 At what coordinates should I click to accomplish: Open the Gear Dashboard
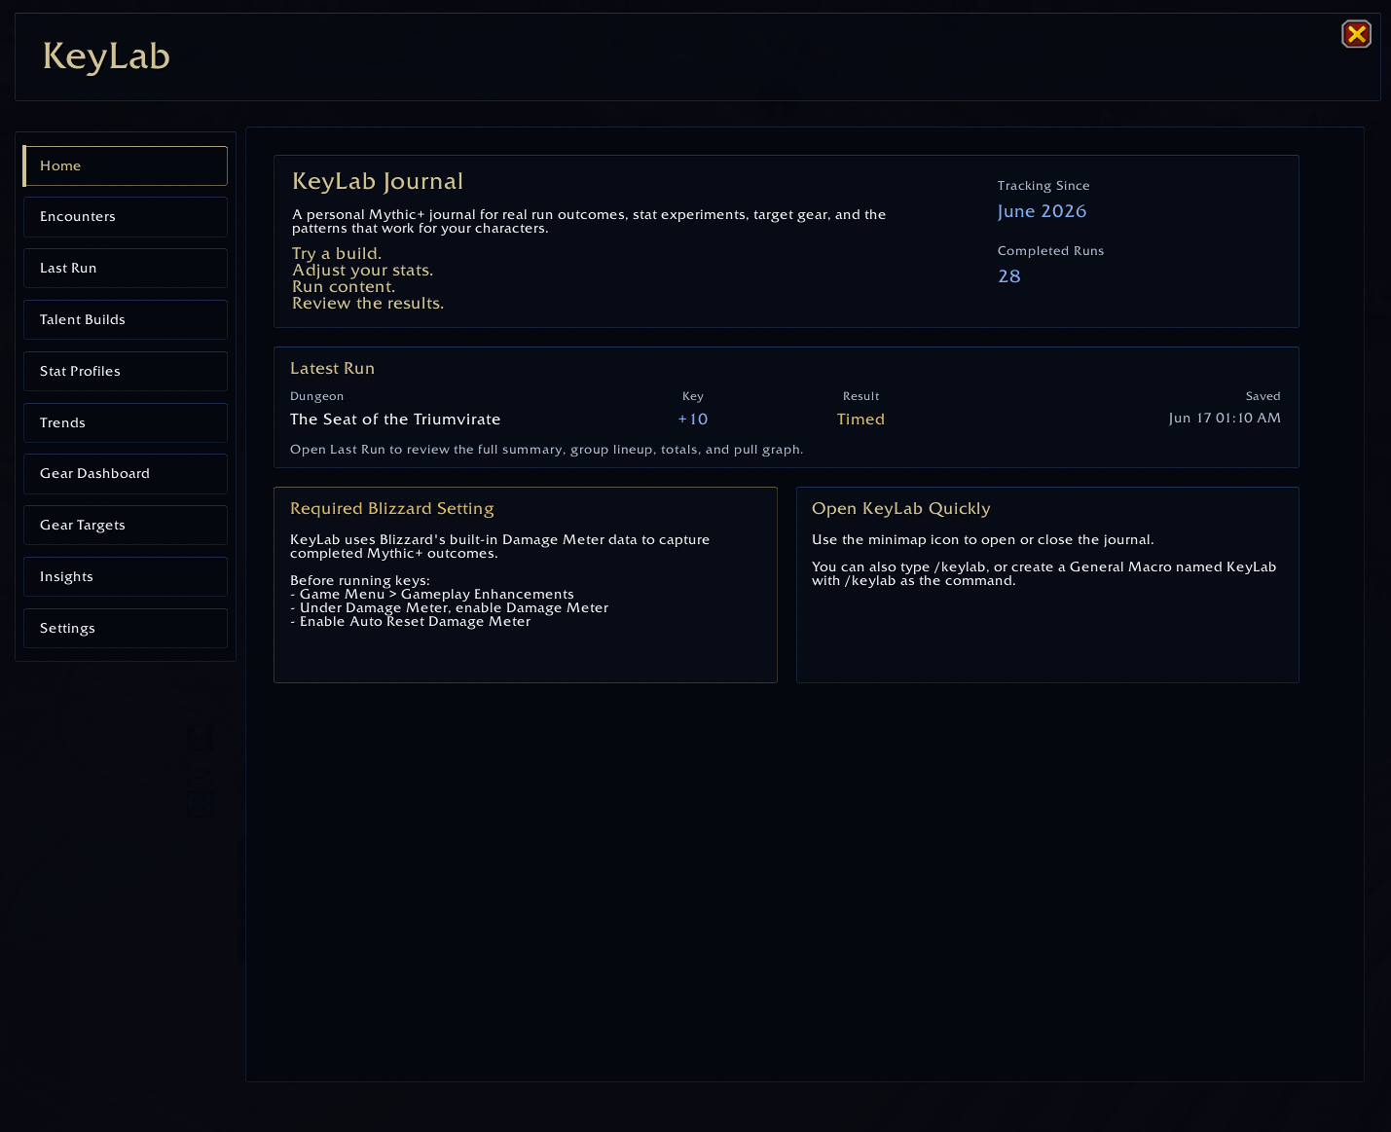(x=126, y=474)
